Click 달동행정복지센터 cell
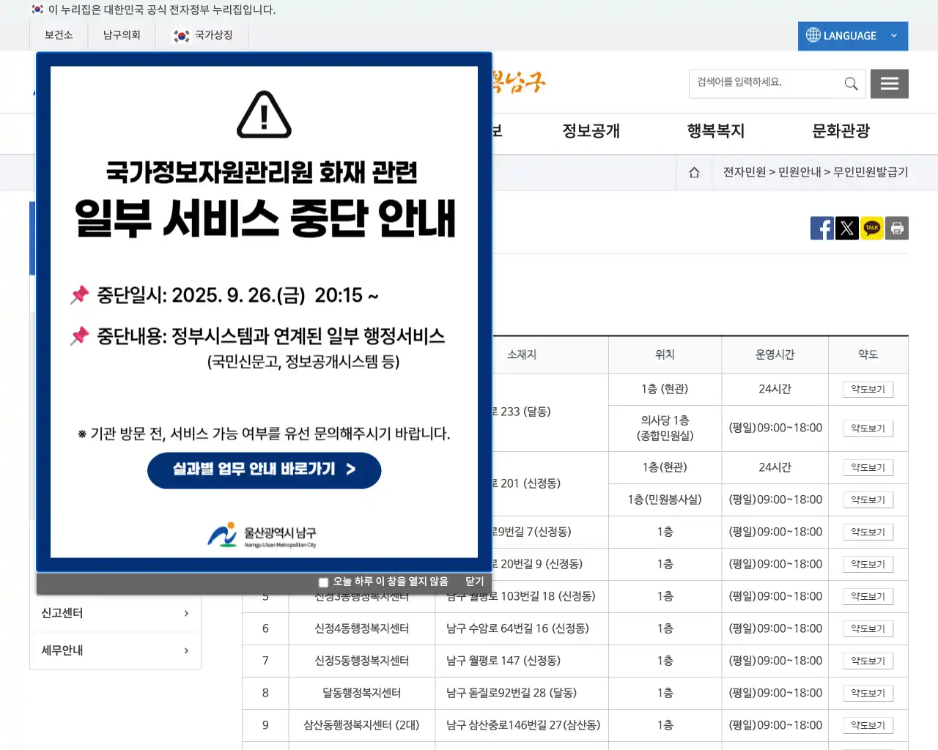This screenshot has width=938, height=750. coord(362,693)
